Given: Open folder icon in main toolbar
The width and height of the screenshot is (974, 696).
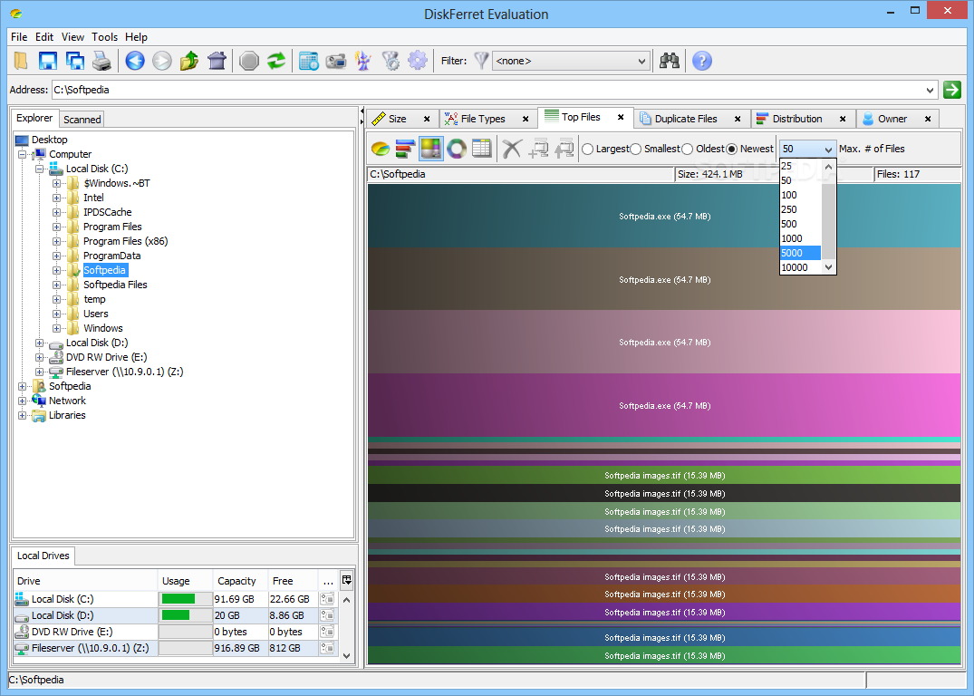Looking at the screenshot, I should (21, 61).
